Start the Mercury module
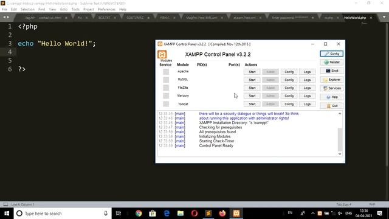 coord(252,96)
